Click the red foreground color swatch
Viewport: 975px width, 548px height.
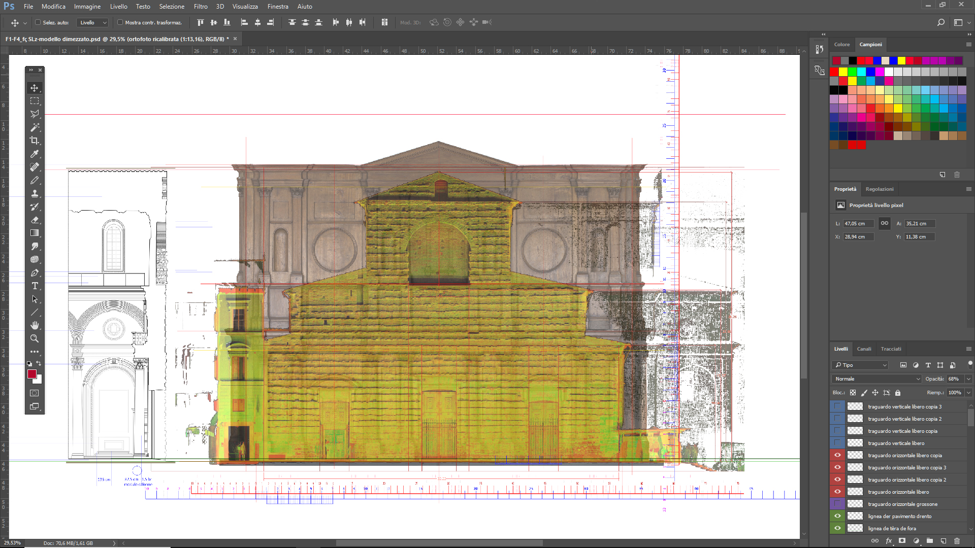(32, 374)
